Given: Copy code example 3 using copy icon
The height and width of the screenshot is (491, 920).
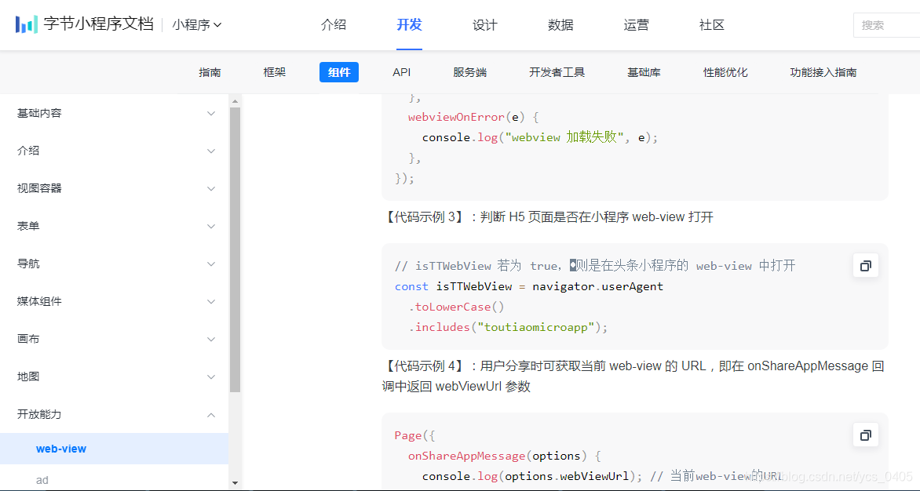Looking at the screenshot, I should click(865, 265).
